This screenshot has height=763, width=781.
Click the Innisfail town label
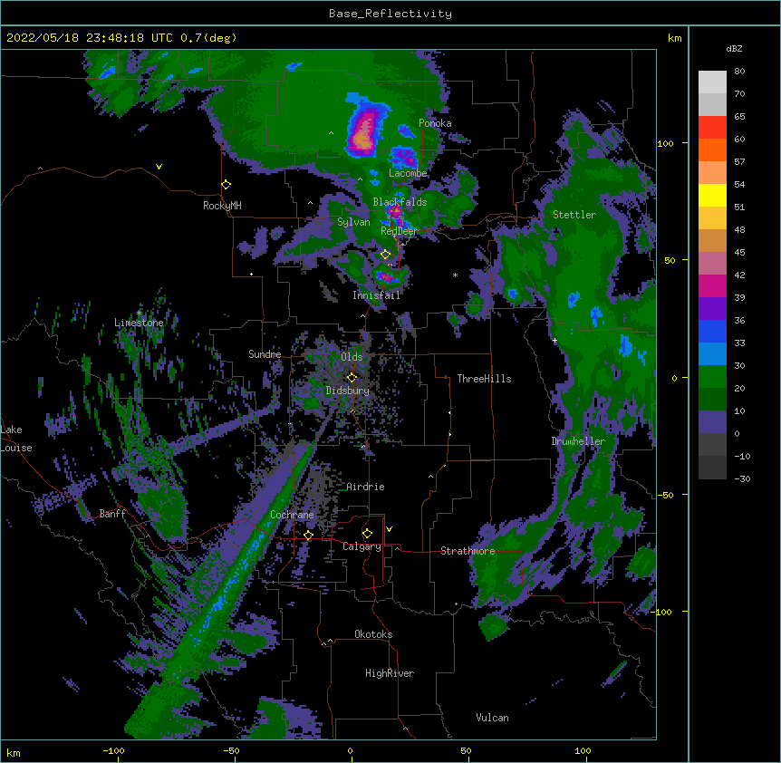(x=376, y=295)
